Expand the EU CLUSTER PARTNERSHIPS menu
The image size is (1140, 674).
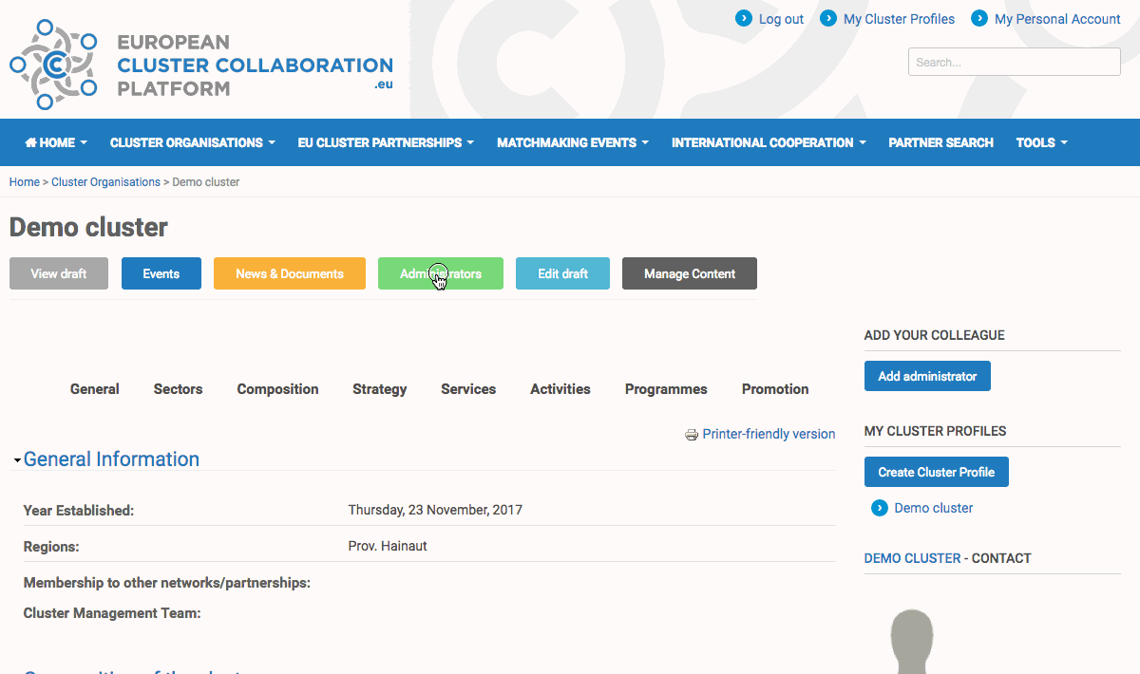click(x=386, y=142)
